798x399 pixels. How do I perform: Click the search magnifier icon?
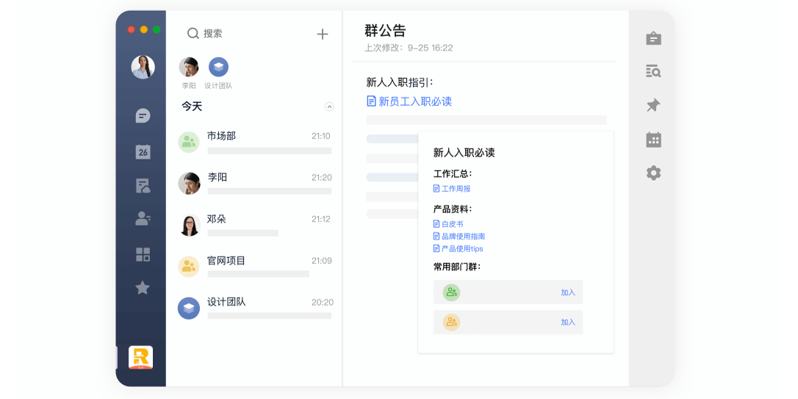[193, 34]
